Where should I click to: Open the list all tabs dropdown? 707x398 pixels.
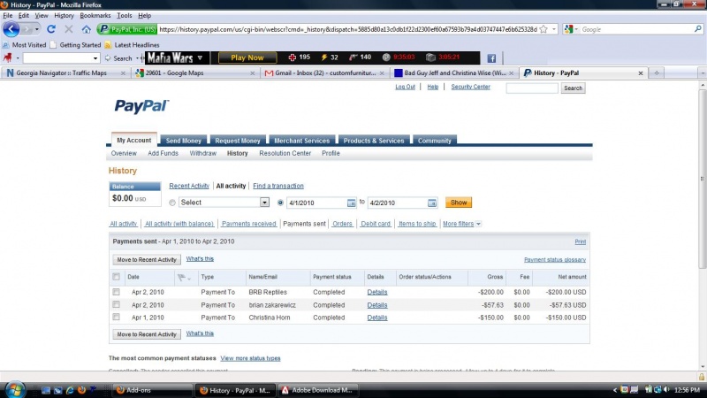[703, 73]
